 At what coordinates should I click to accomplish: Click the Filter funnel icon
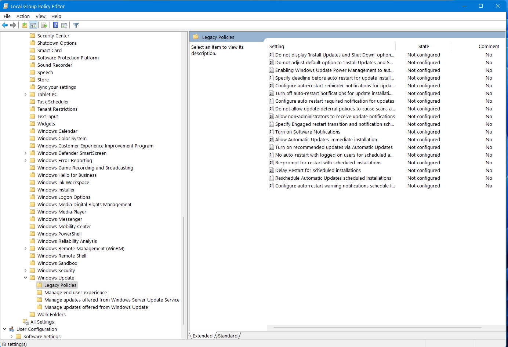[76, 25]
